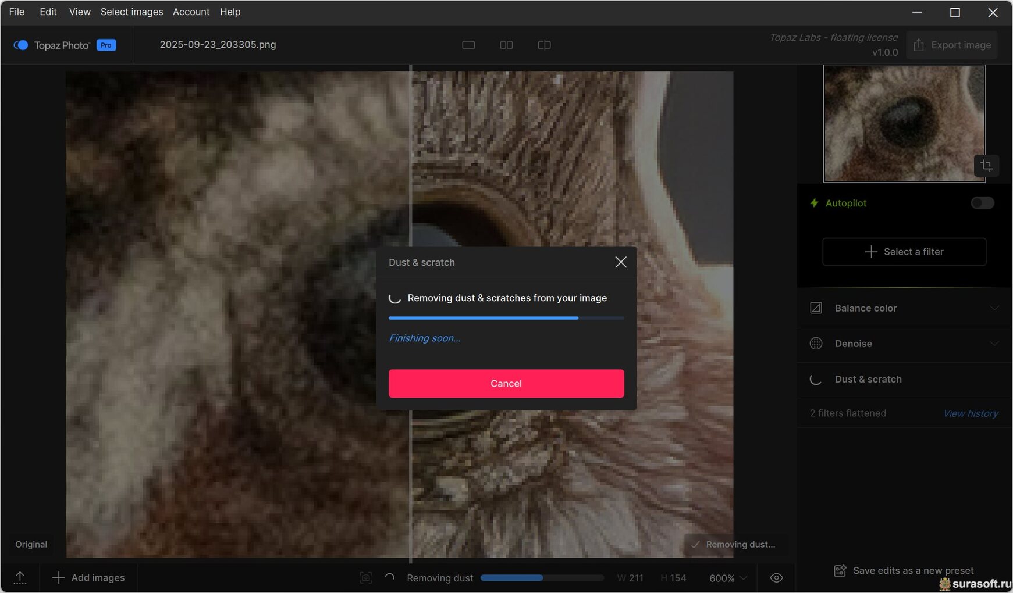Click the Balance color filter icon
This screenshot has width=1013, height=593.
point(816,308)
